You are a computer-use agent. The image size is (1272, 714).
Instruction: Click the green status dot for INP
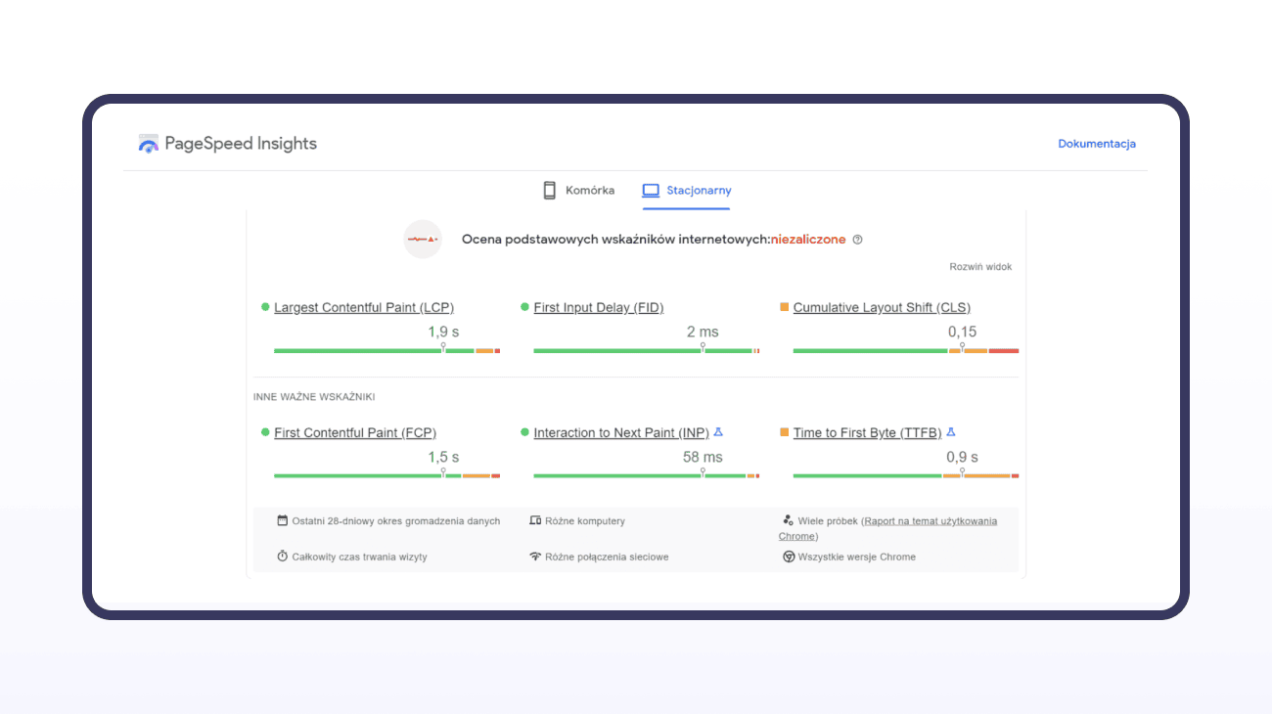click(x=524, y=431)
